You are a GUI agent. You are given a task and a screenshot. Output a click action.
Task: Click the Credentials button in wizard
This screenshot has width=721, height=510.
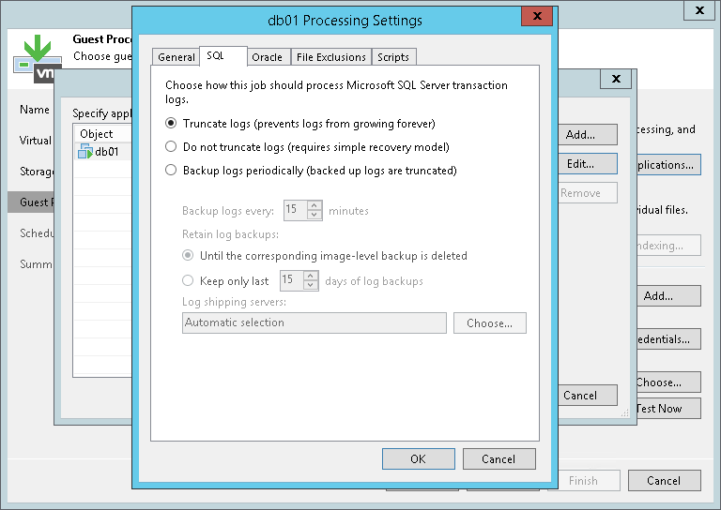(668, 339)
